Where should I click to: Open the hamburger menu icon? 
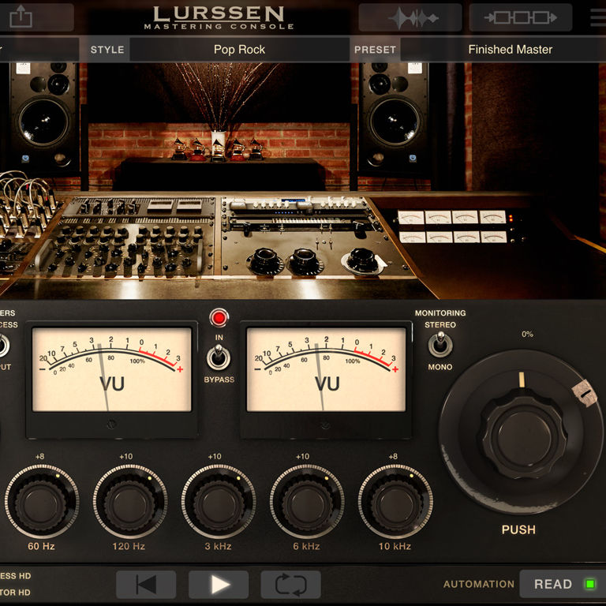point(598,18)
